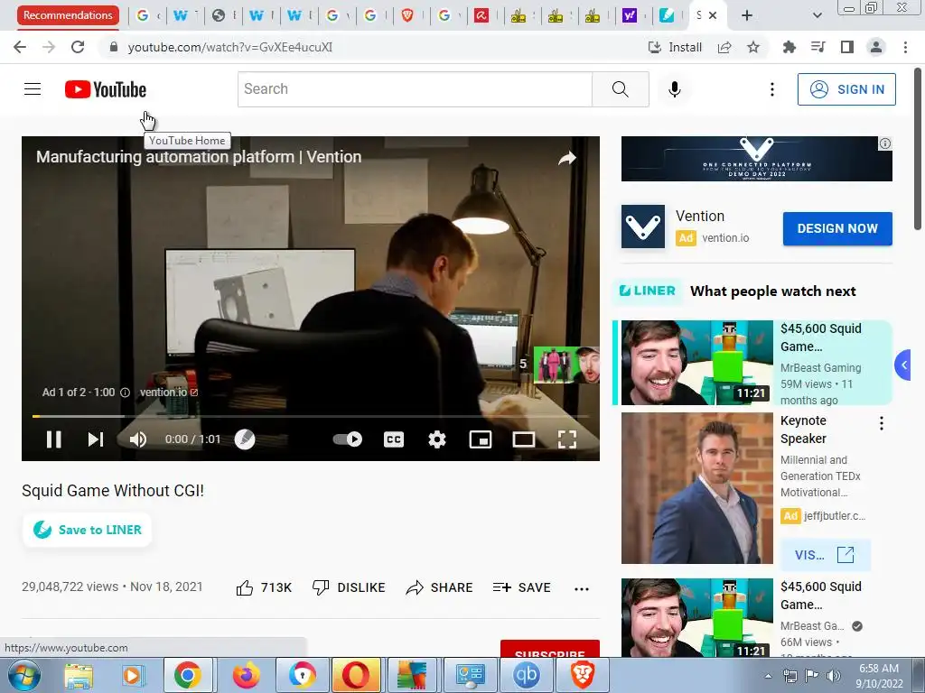Open media control icon in toolbar
925x693 pixels.
point(818,47)
